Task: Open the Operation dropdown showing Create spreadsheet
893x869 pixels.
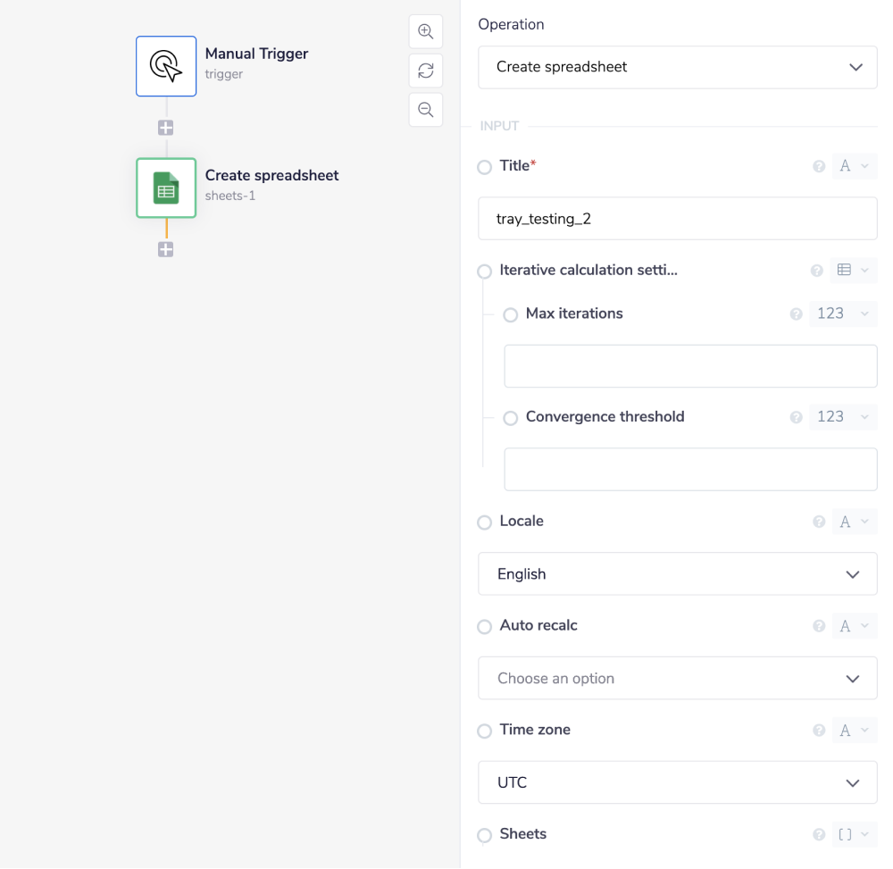Action: [677, 67]
